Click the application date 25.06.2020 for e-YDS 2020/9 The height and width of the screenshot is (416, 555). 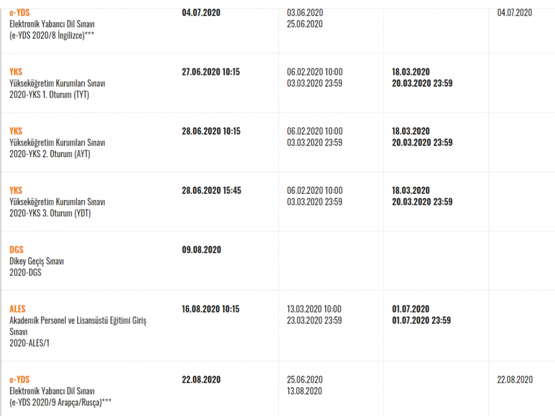tap(304, 379)
